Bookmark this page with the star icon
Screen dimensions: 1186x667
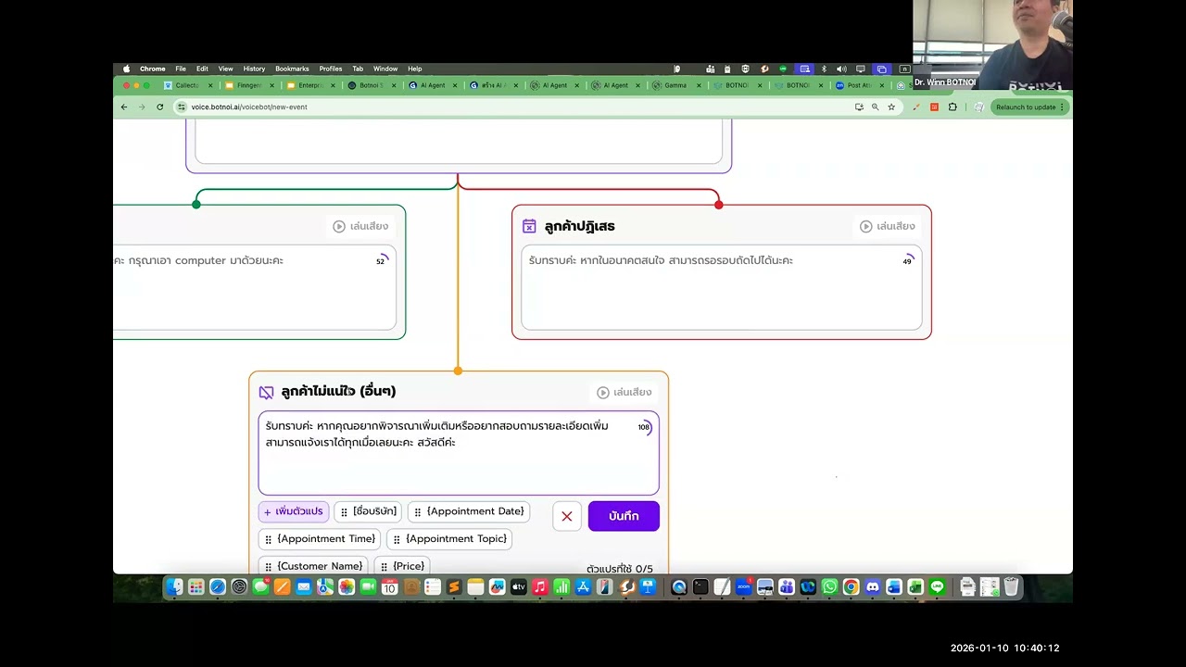click(891, 107)
